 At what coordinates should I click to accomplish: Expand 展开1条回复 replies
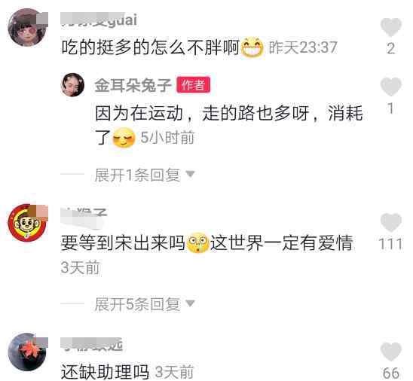click(137, 175)
